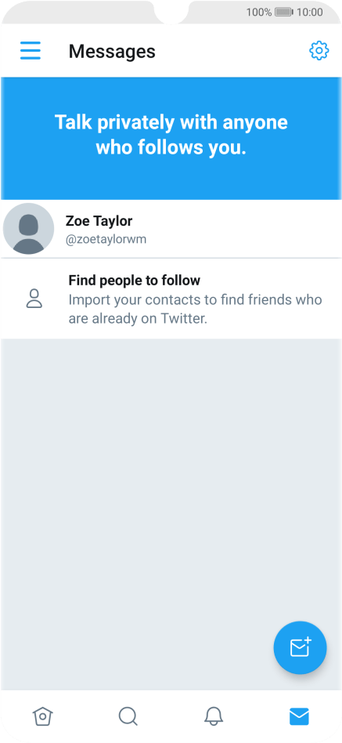Tap the Zoe Taylor name label
Screen dimensions: 342x743
click(x=99, y=221)
